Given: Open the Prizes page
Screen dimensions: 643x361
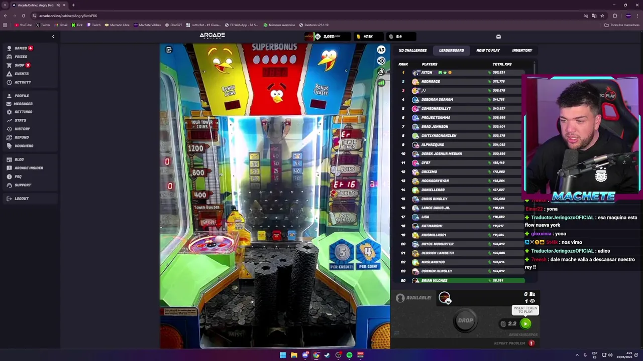Looking at the screenshot, I should coord(20,57).
